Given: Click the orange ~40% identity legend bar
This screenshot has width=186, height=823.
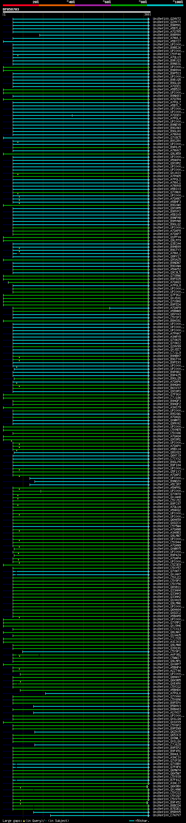Looking at the screenshot, I should tap(57, 5).
